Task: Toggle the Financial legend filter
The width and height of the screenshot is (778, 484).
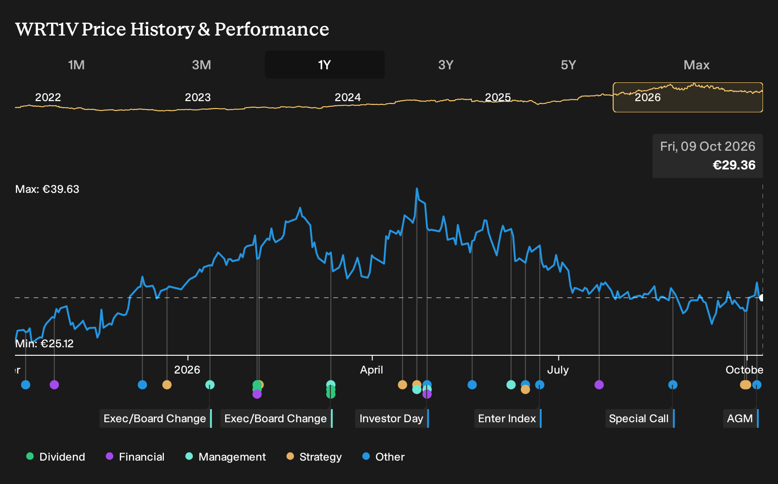Action: [135, 457]
